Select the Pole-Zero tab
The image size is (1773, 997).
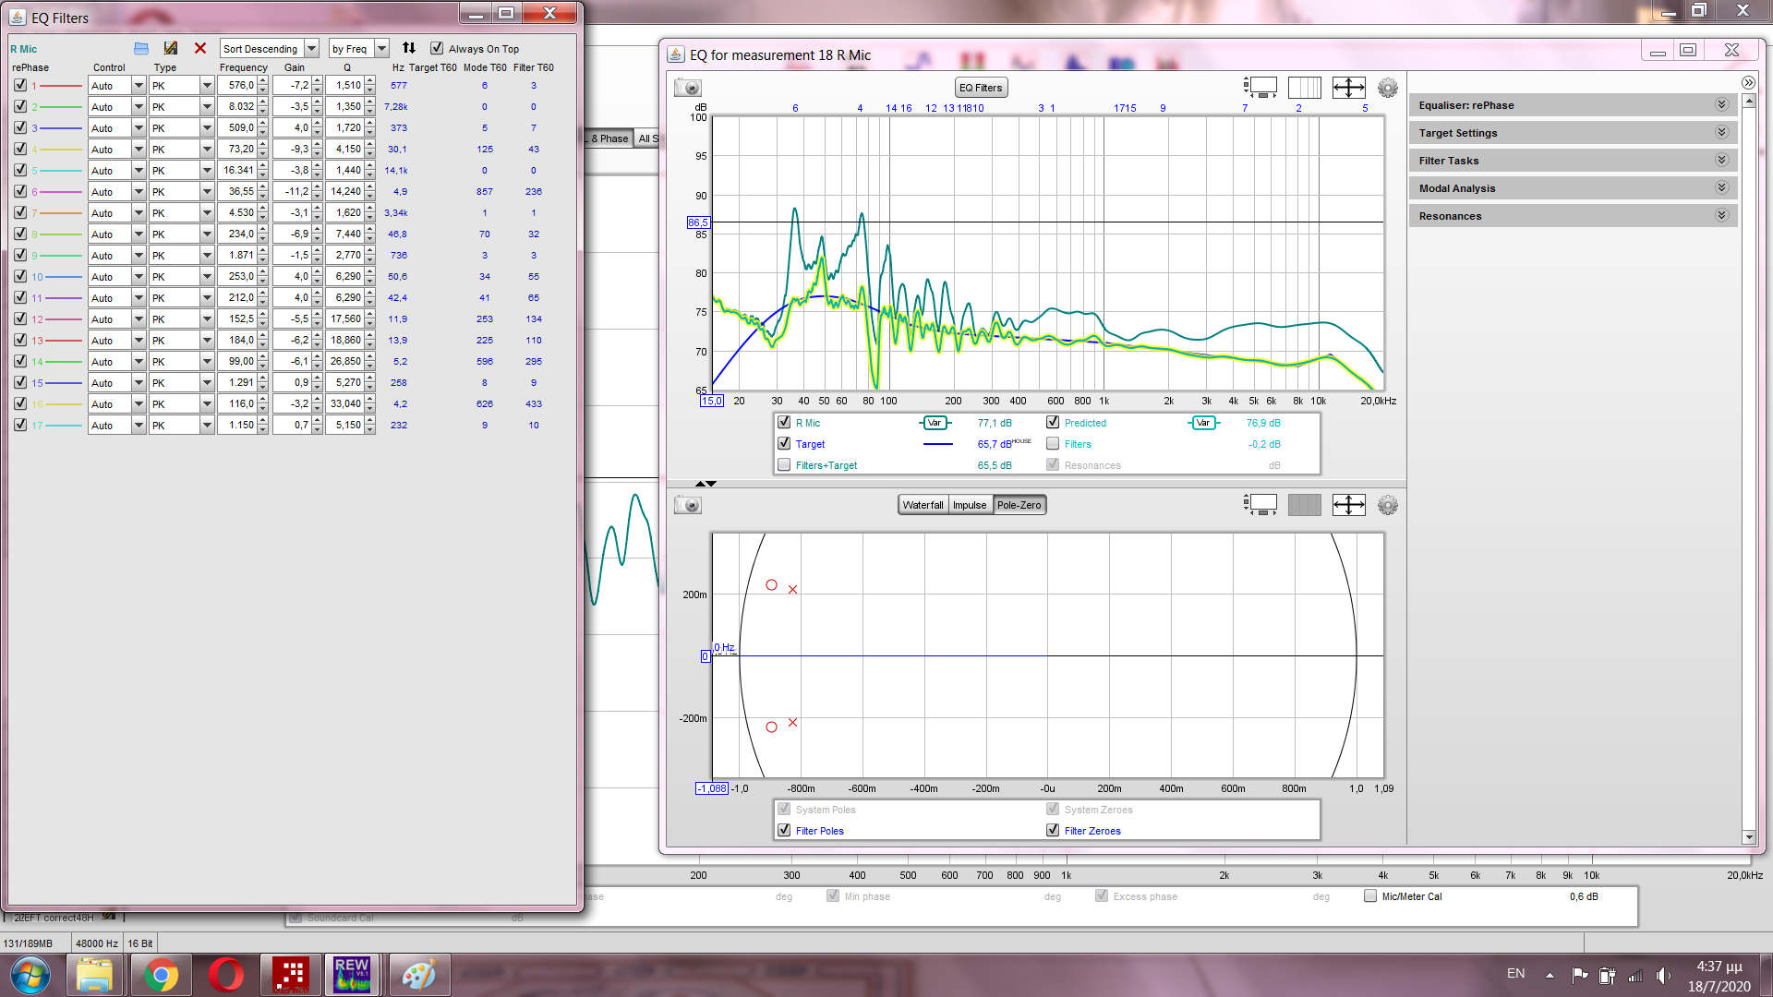pyautogui.click(x=1019, y=505)
